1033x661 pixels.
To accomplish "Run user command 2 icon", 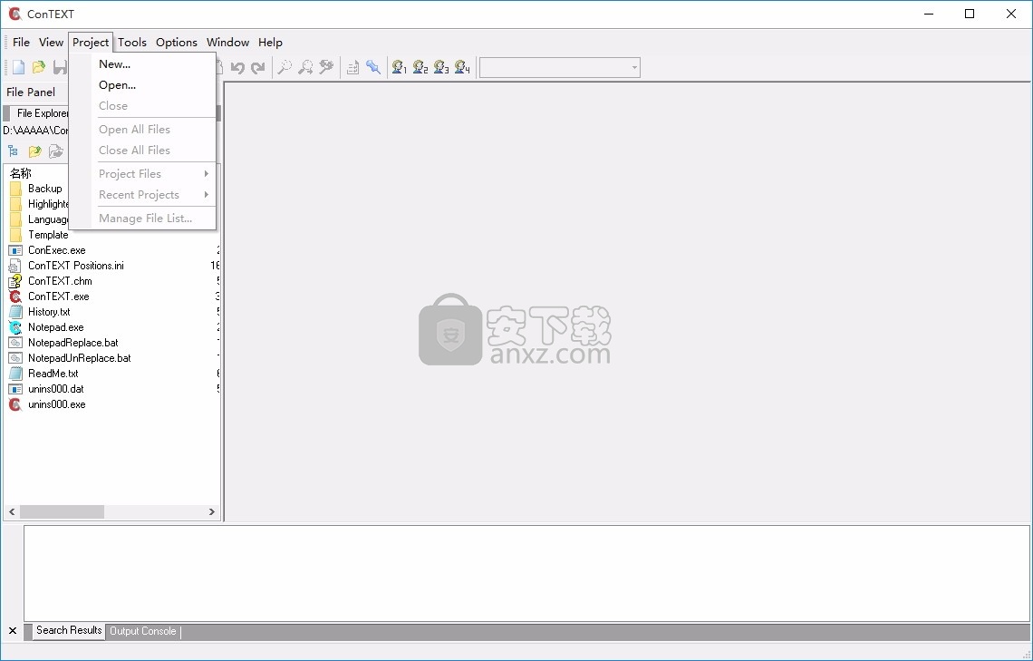I will (420, 67).
